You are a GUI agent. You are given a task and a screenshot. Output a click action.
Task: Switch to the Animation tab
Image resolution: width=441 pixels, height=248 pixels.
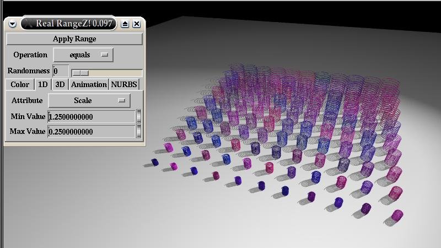[x=89, y=85]
